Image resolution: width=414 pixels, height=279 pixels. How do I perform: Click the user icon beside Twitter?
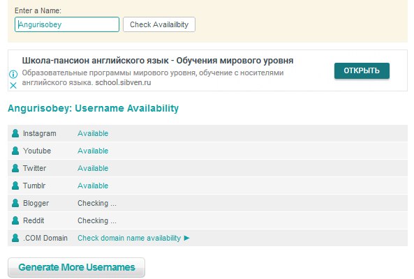[15, 168]
